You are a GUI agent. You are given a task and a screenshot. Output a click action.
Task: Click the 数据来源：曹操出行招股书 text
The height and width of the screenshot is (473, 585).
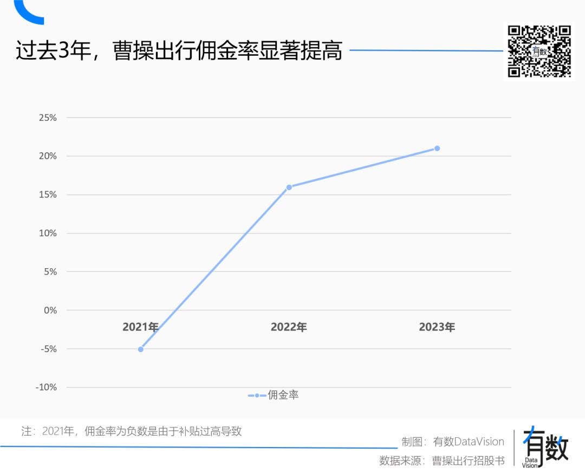pyautogui.click(x=442, y=461)
